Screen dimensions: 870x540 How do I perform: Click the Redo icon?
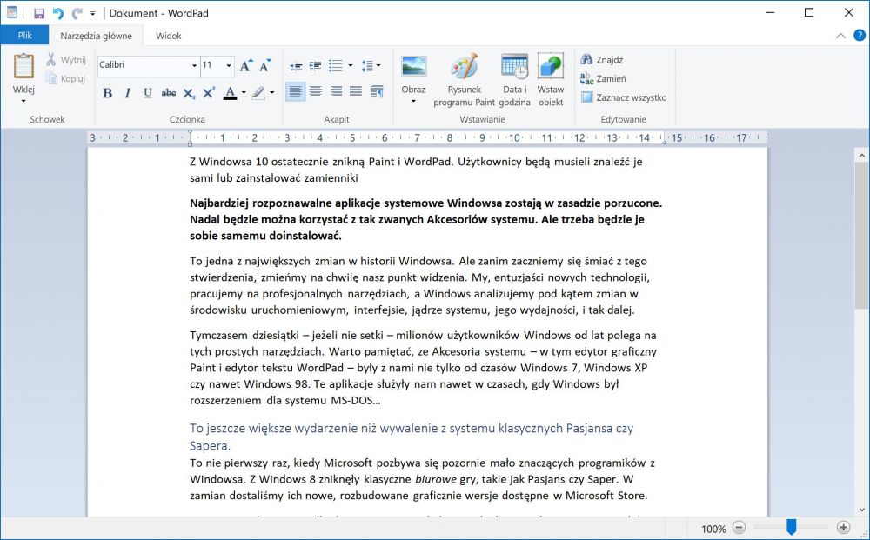tap(77, 13)
